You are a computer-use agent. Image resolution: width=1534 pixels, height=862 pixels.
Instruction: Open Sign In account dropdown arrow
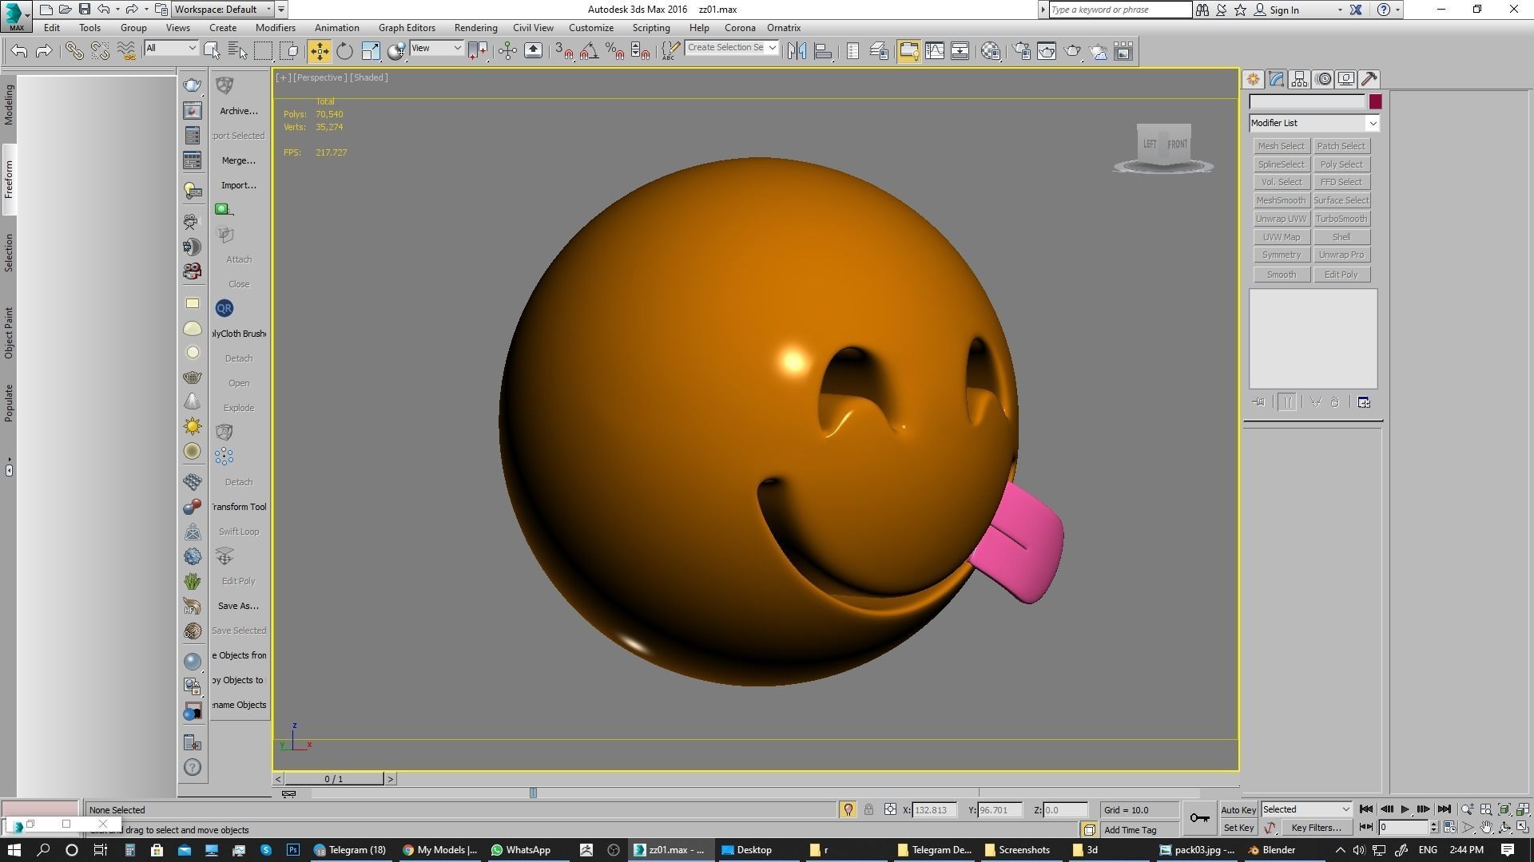tap(1340, 10)
